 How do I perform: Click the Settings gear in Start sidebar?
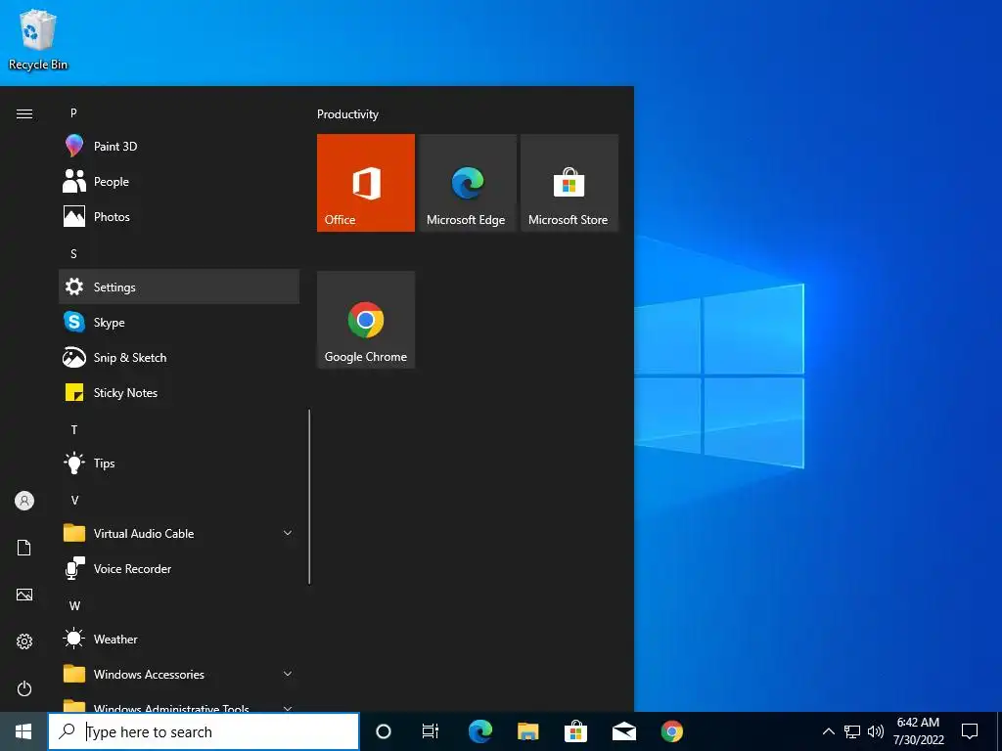[24, 641]
